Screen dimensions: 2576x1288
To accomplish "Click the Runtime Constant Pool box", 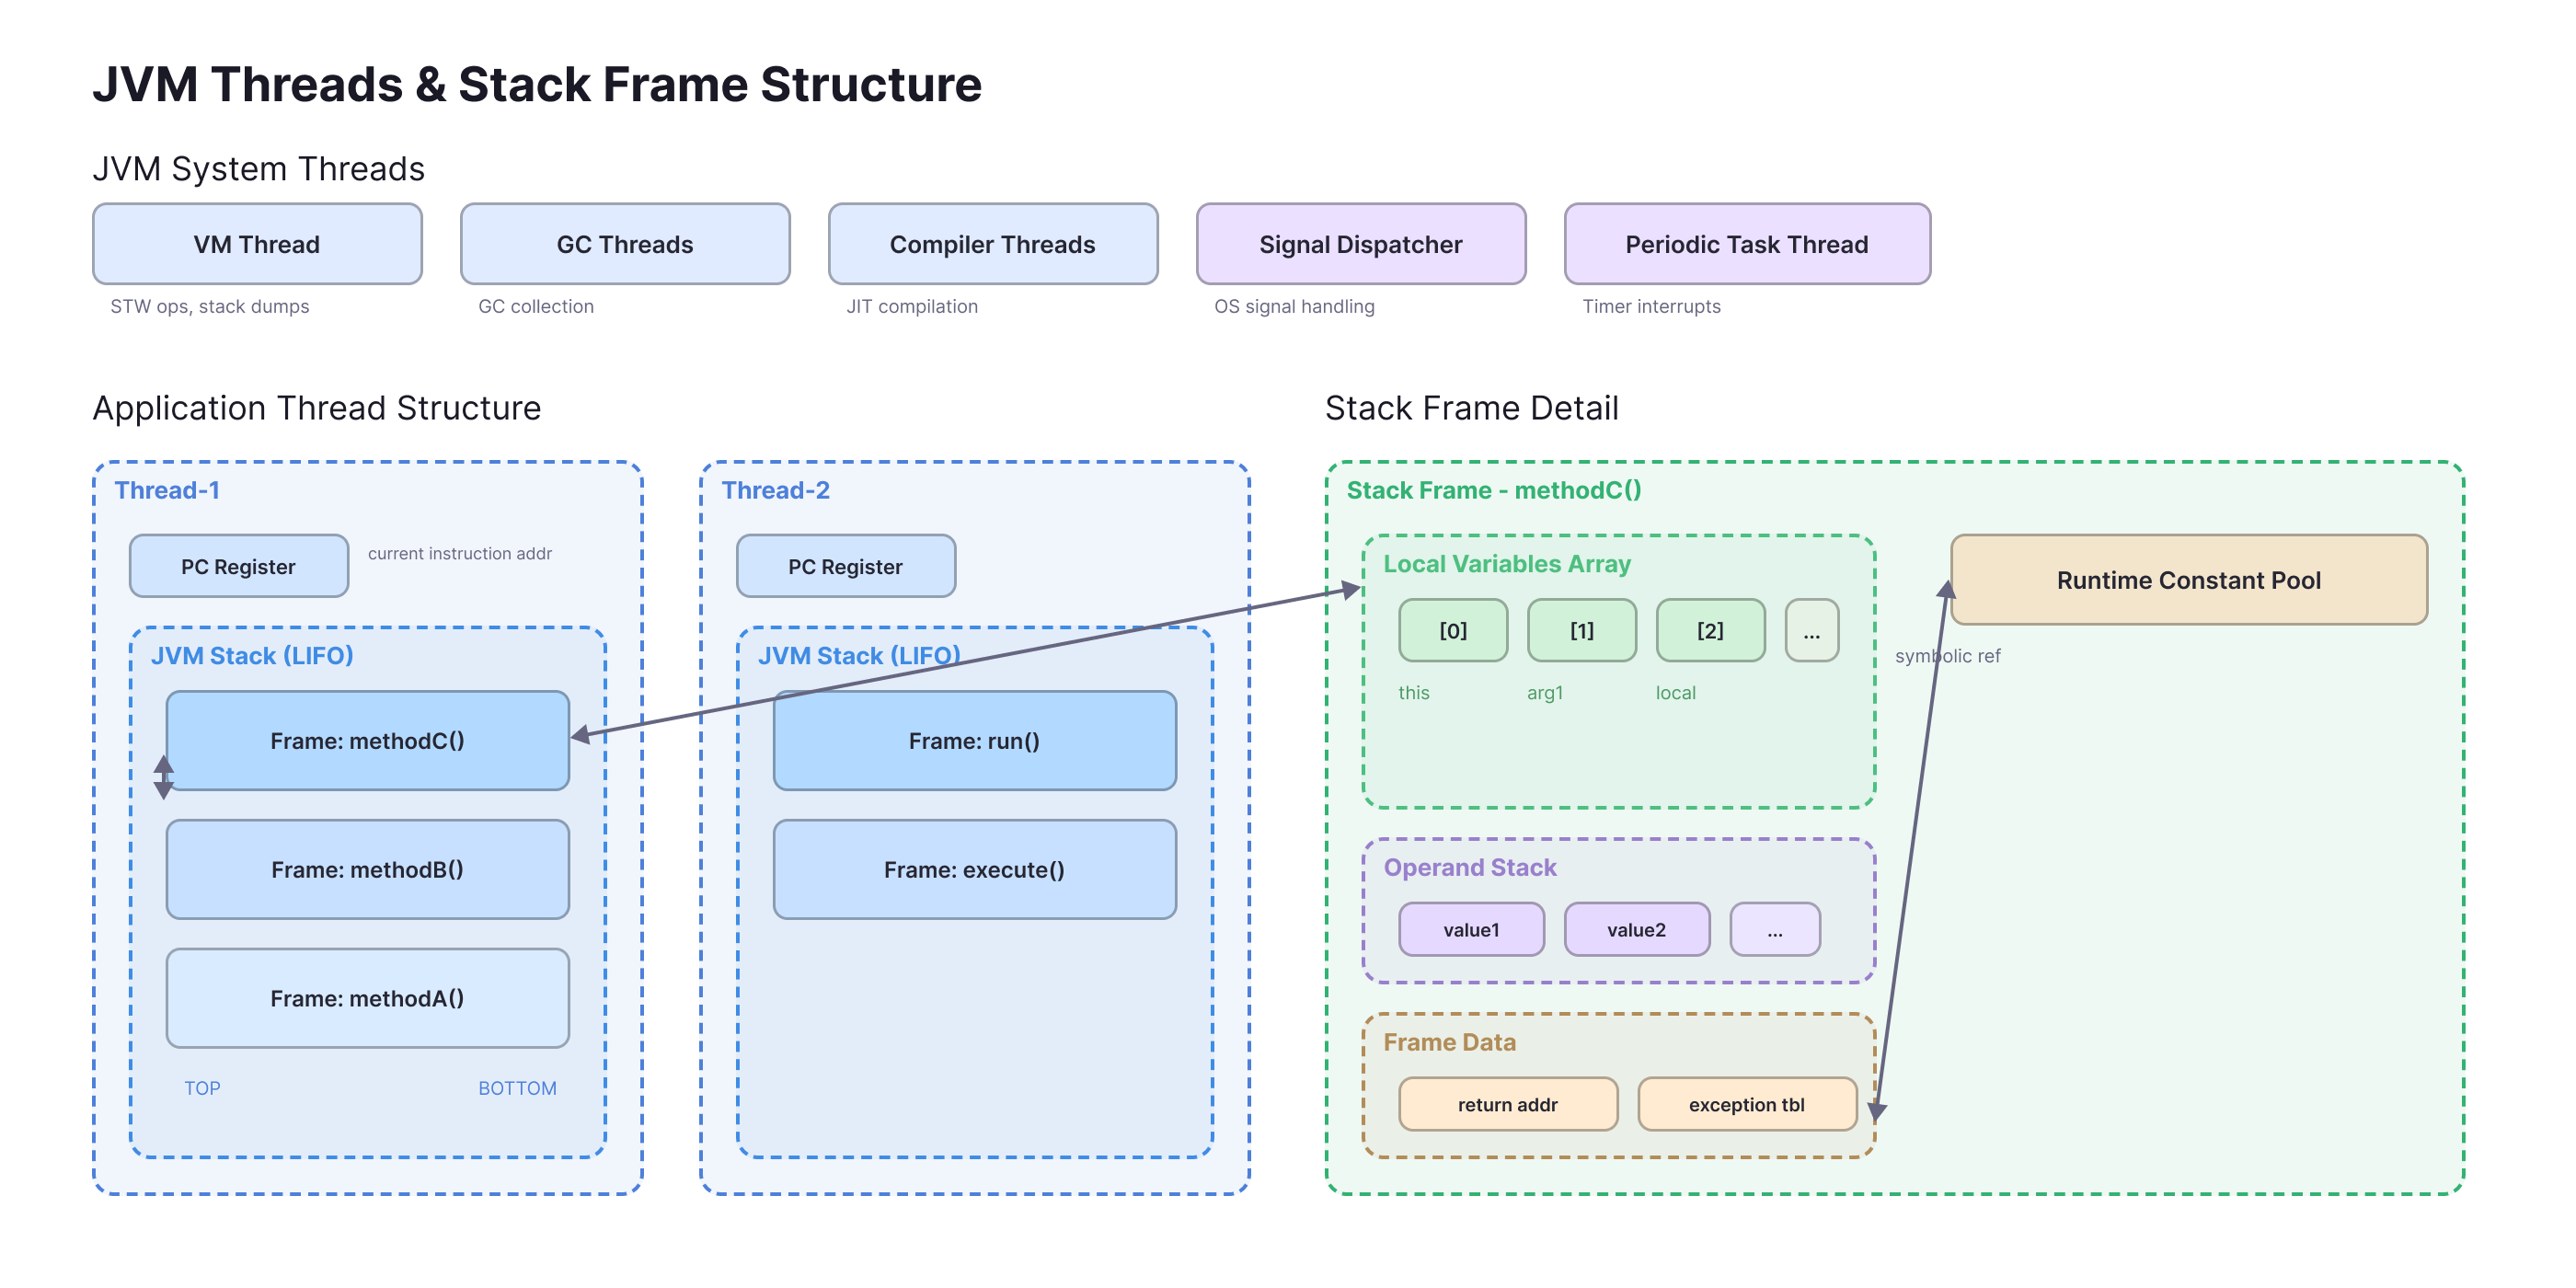I will (2189, 580).
